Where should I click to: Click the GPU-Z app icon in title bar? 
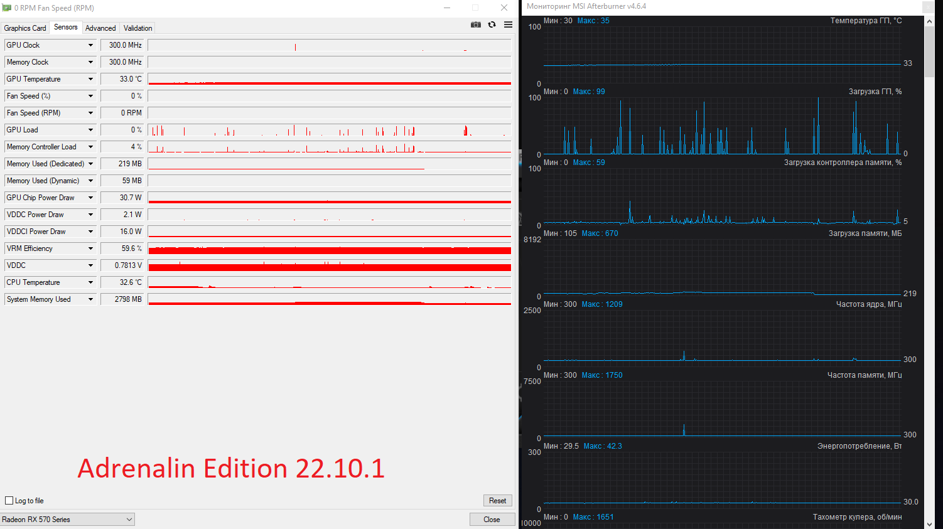click(7, 8)
